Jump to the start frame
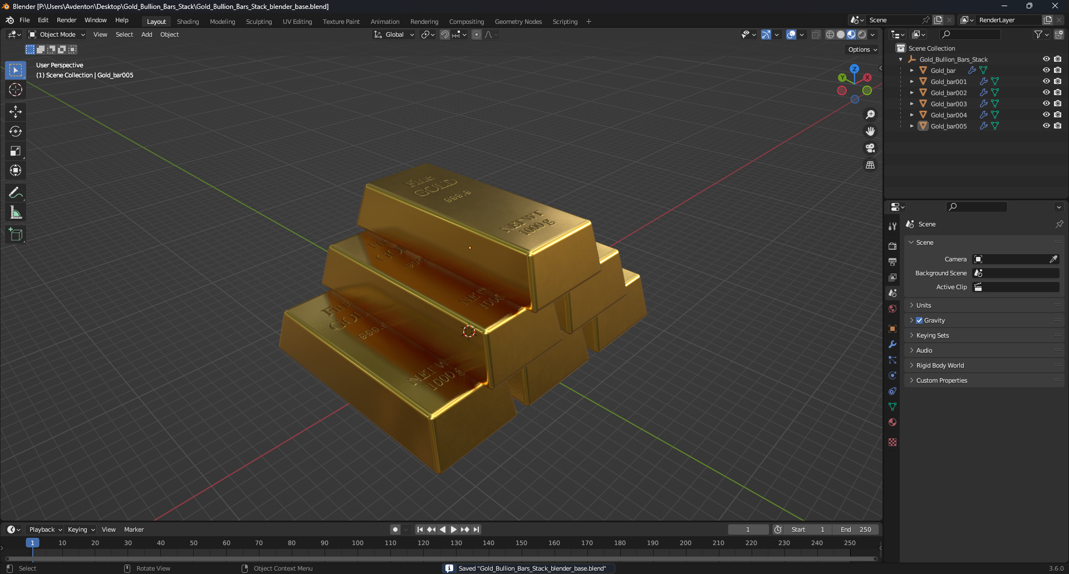Image resolution: width=1069 pixels, height=574 pixels. click(x=420, y=530)
